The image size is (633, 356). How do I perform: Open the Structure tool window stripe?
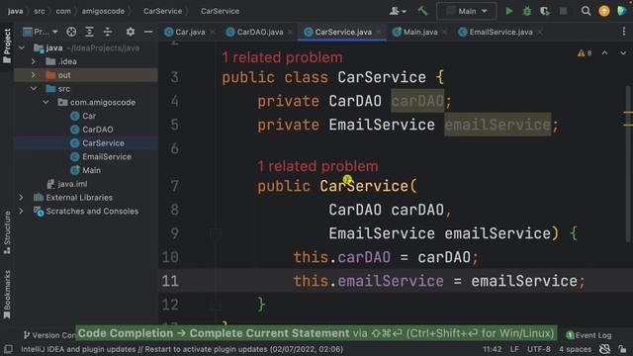[x=7, y=232]
